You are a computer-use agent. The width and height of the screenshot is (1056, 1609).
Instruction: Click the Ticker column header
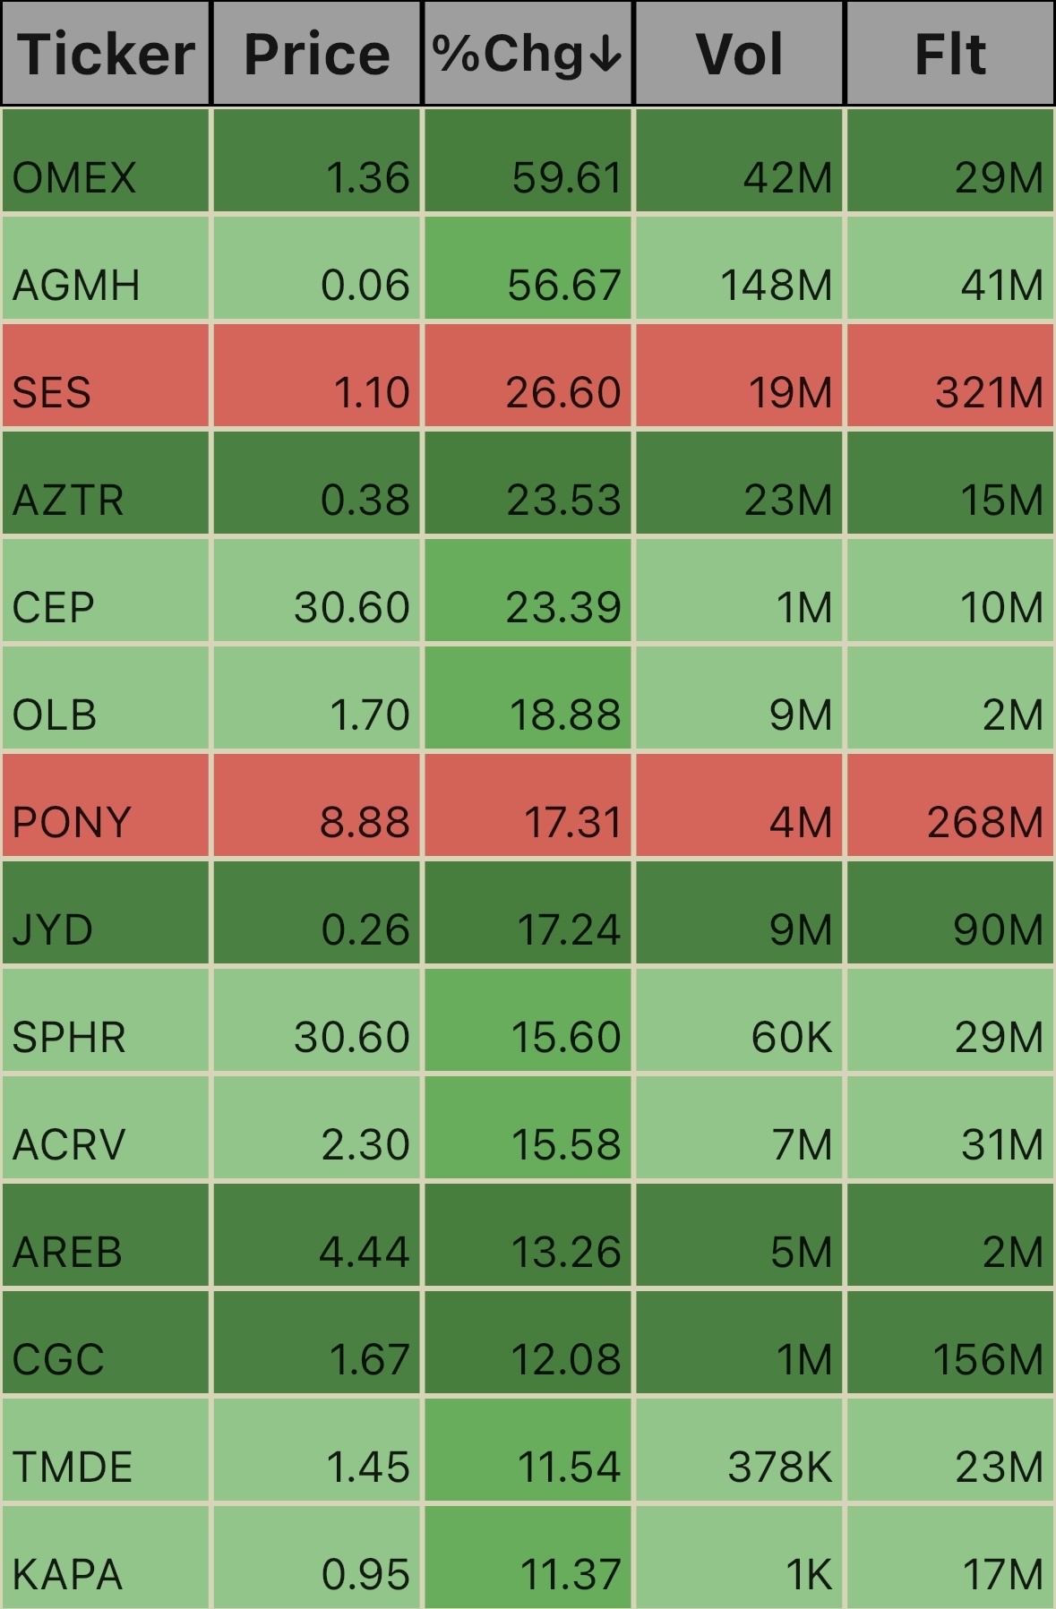[106, 53]
